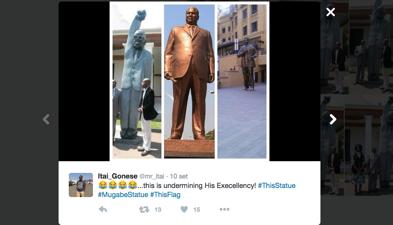
Task: Open the tweet's 10 set timestamp
Action: 179,176
